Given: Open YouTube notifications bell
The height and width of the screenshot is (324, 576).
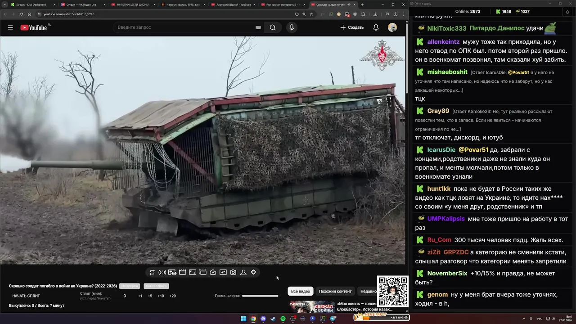Looking at the screenshot, I should pos(376,27).
